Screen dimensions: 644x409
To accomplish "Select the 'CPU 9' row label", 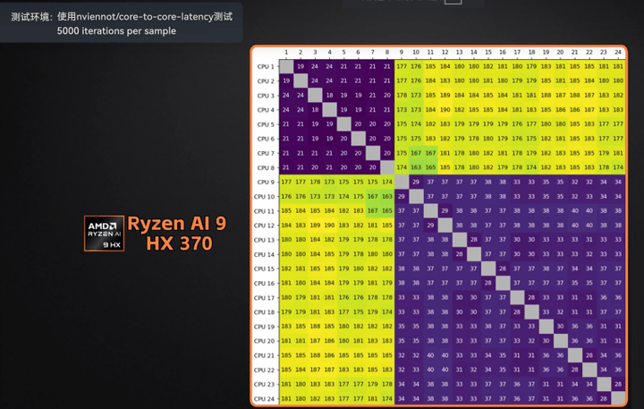I will [266, 182].
